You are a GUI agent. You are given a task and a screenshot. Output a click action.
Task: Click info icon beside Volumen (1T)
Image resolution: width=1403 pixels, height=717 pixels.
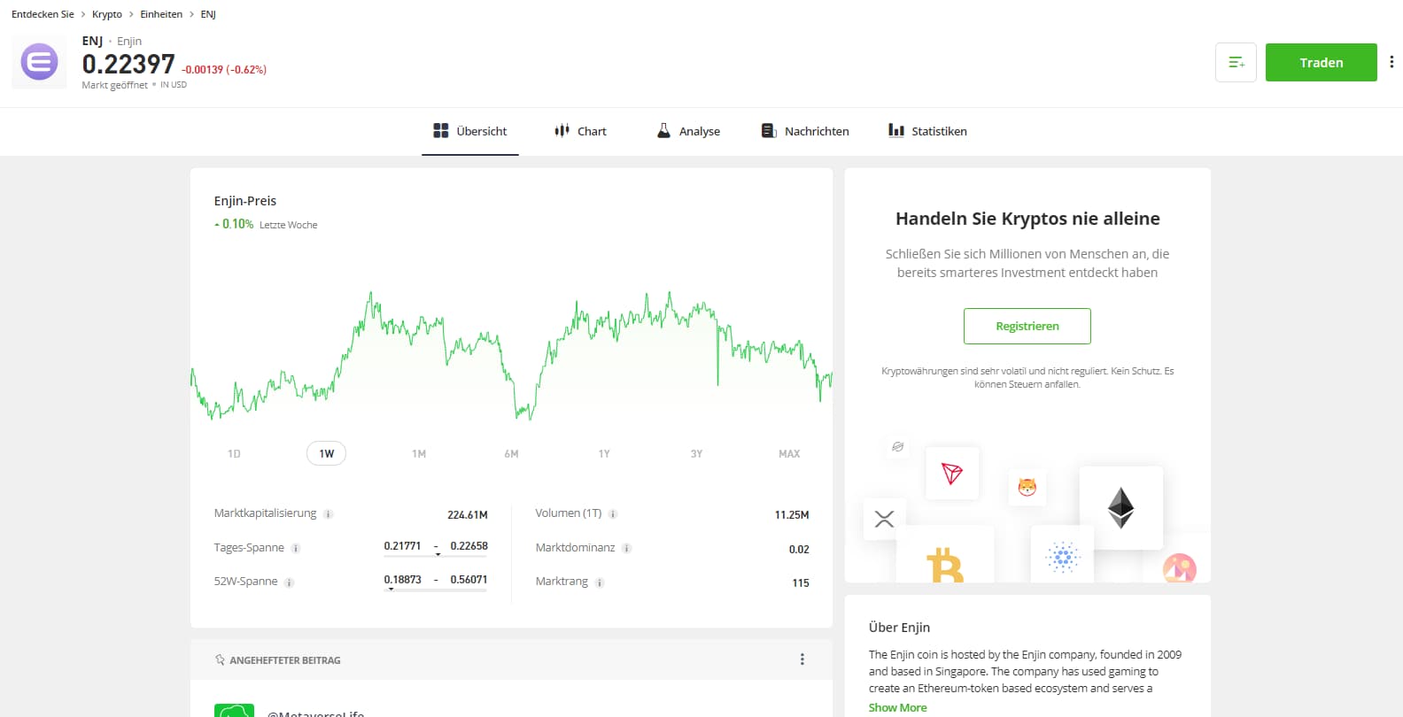tap(613, 514)
